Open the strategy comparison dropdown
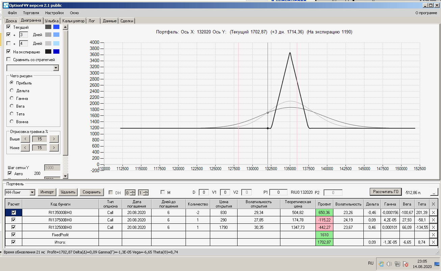Image resolution: width=441 pixels, height=271 pixels. (56, 68)
